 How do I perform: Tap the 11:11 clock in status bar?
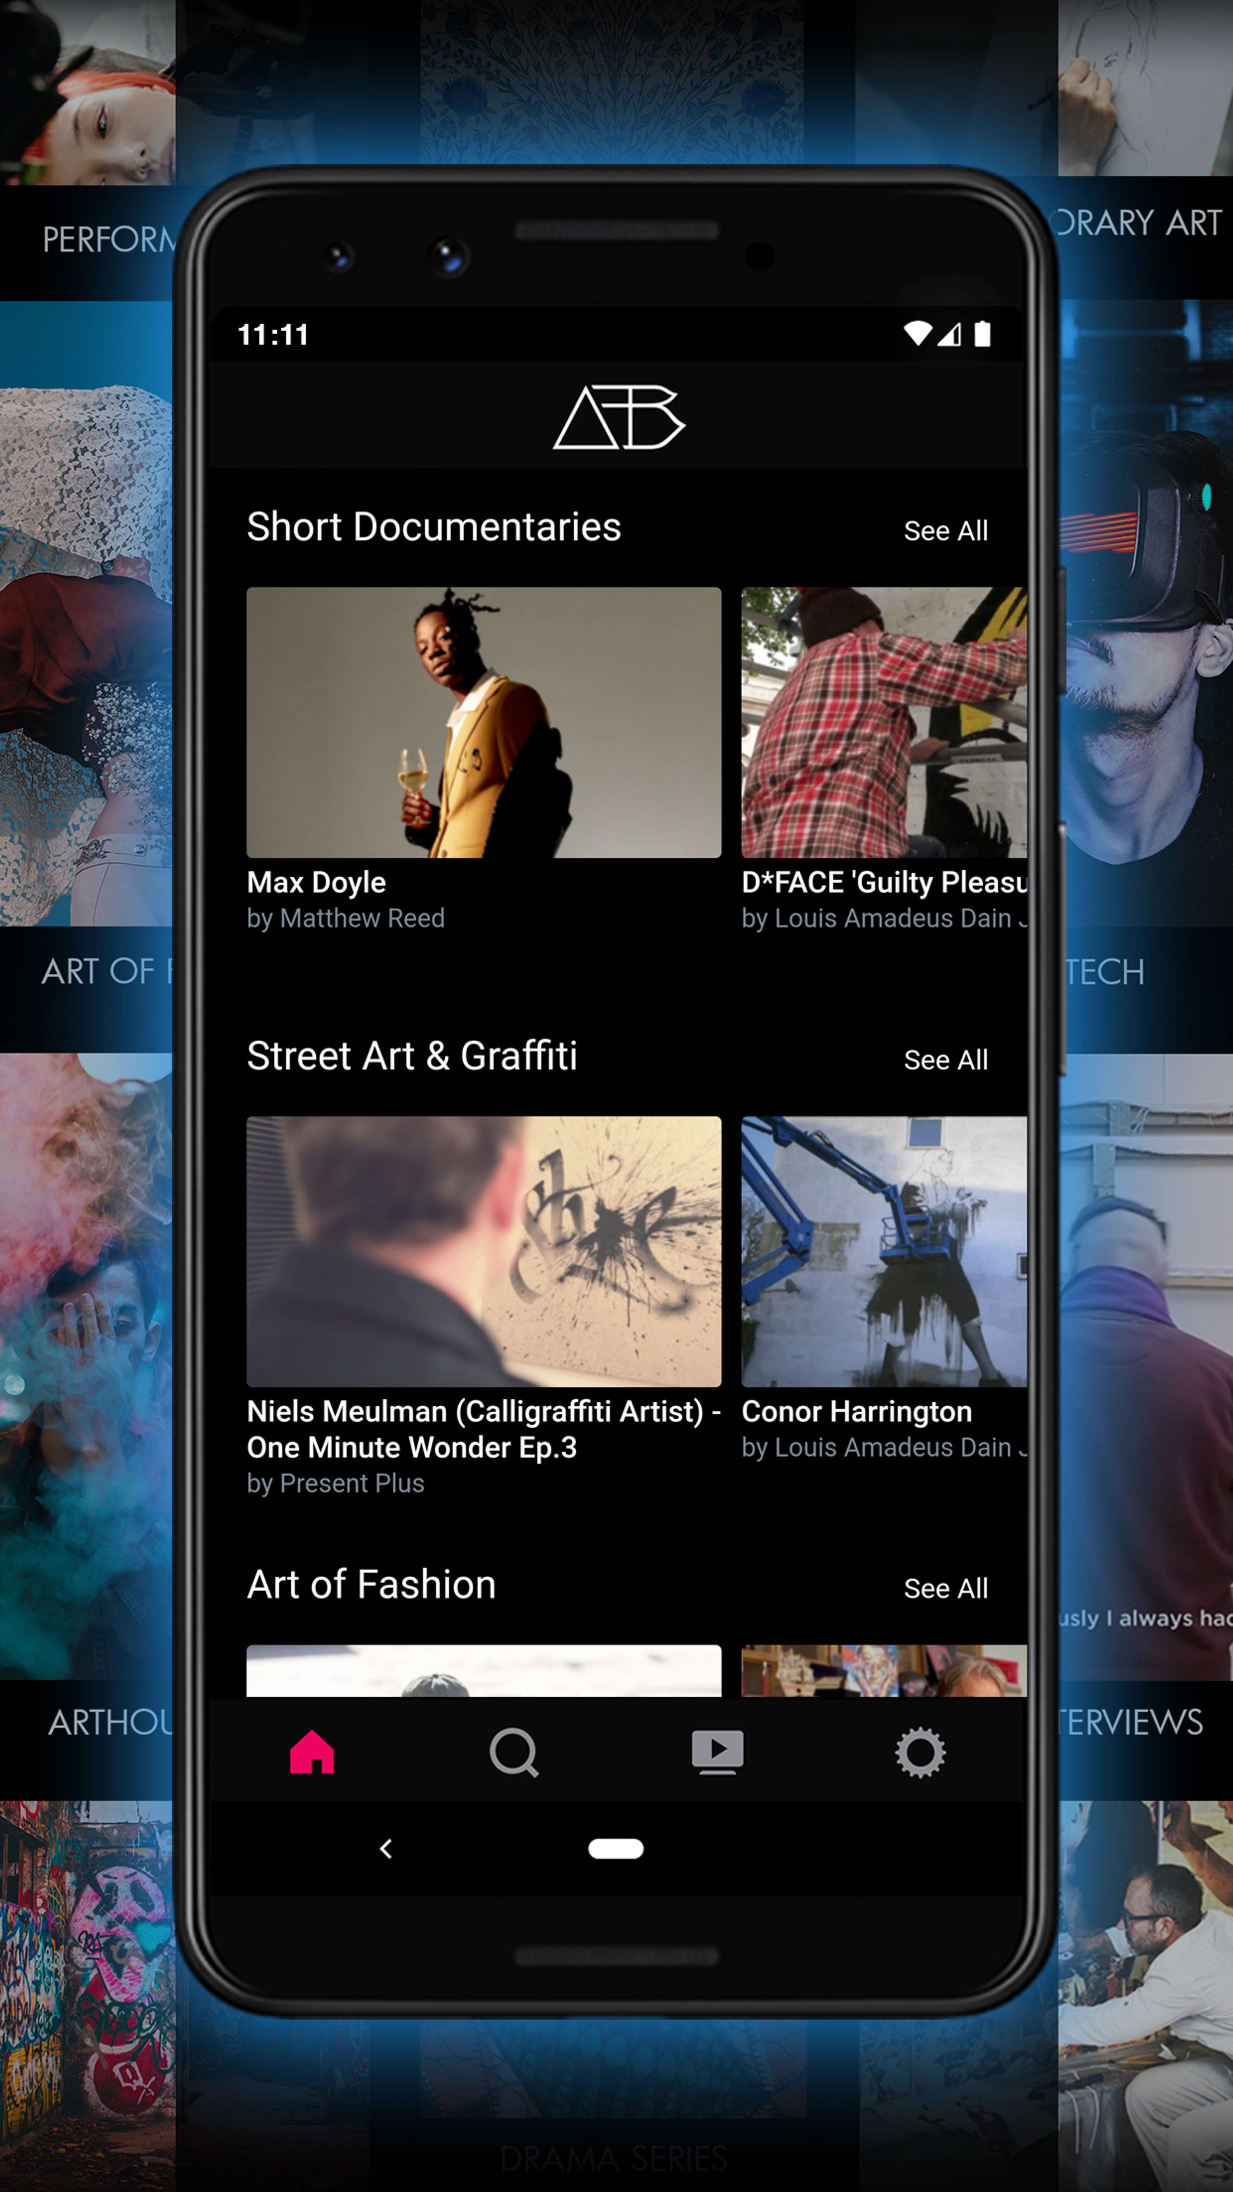click(273, 335)
